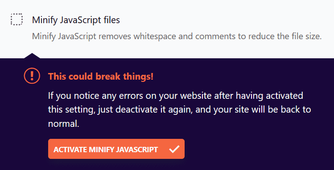Viewport: 334px width, 170px height.
Task: Click "your site will be back to" text
Action: (262, 110)
